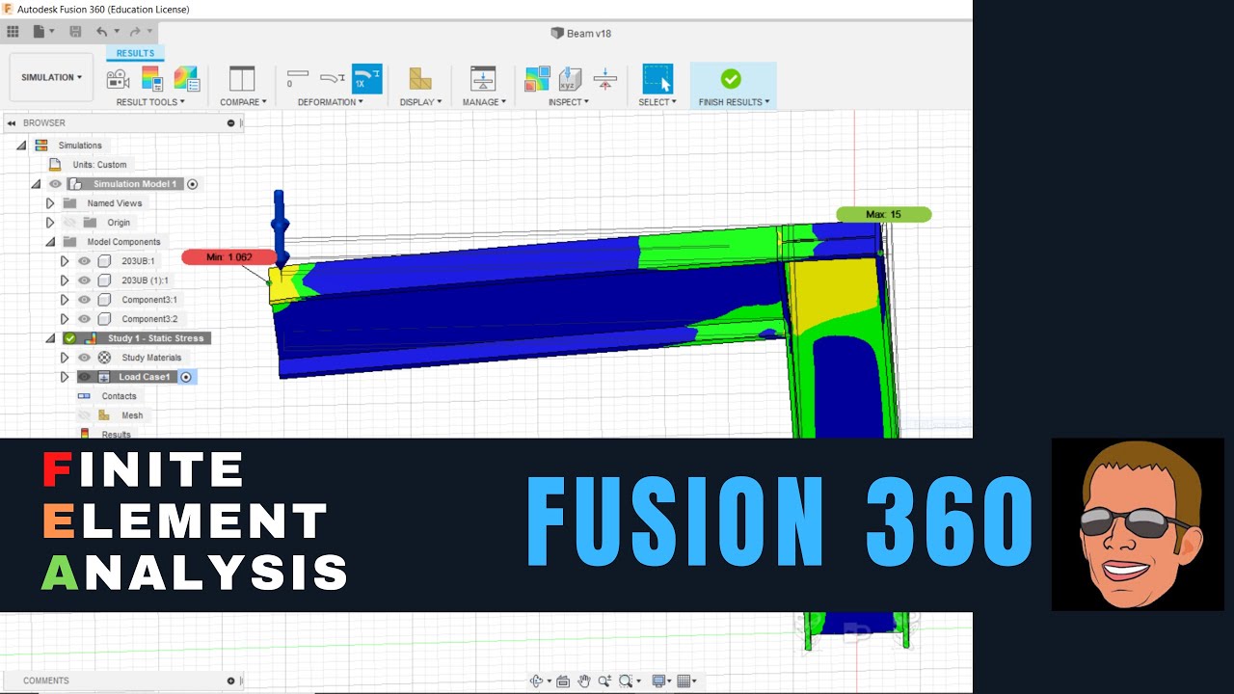Image resolution: width=1234 pixels, height=694 pixels.
Task: Click the slice plane inspect icon
Action: pyautogui.click(x=605, y=79)
